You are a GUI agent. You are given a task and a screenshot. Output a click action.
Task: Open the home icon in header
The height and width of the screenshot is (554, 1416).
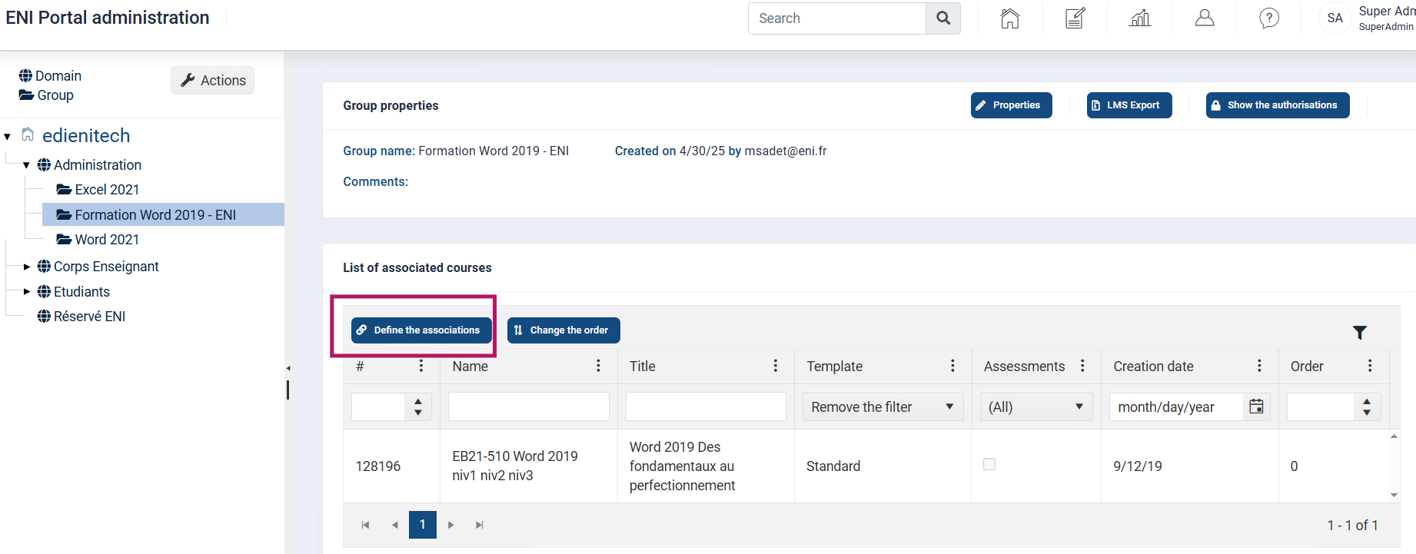tap(1010, 18)
